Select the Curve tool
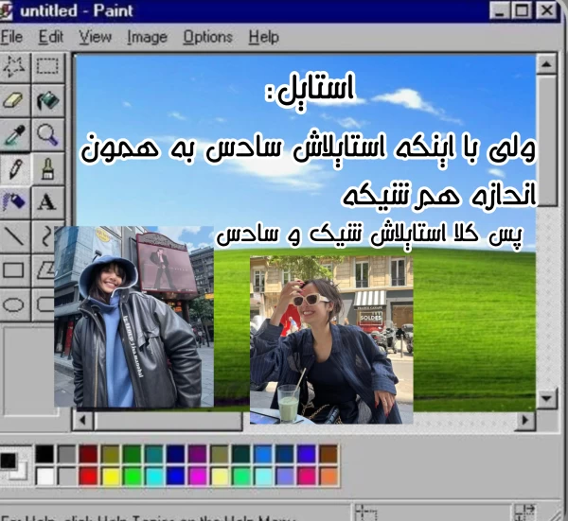 44,235
